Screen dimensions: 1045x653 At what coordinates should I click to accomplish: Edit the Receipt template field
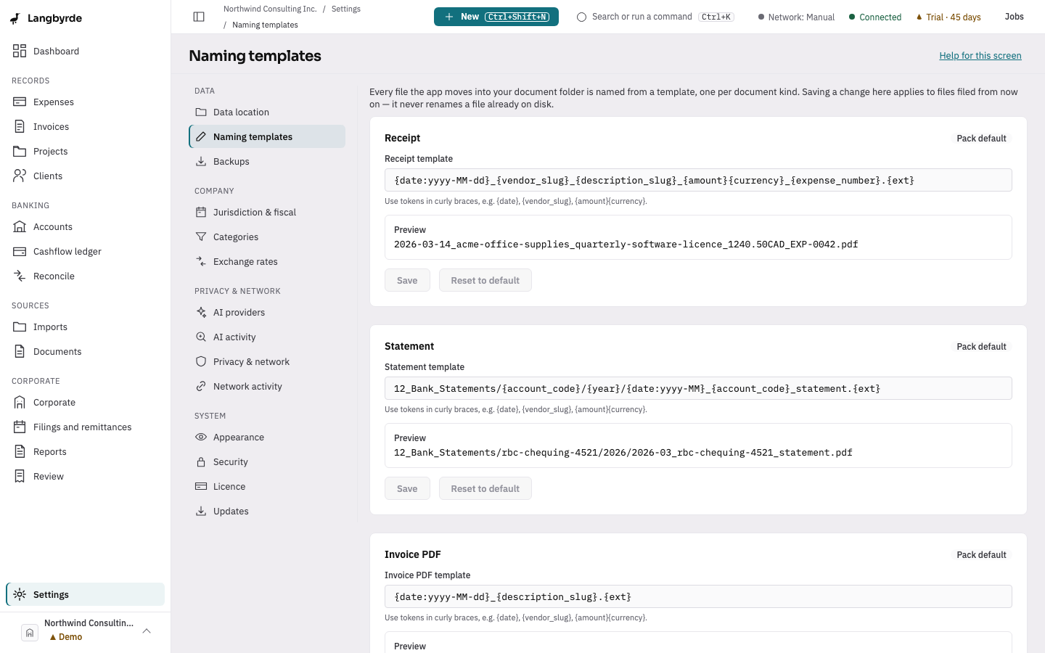(x=698, y=181)
